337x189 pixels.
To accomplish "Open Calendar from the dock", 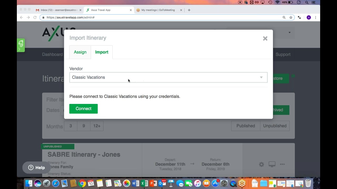I will tap(91, 183).
